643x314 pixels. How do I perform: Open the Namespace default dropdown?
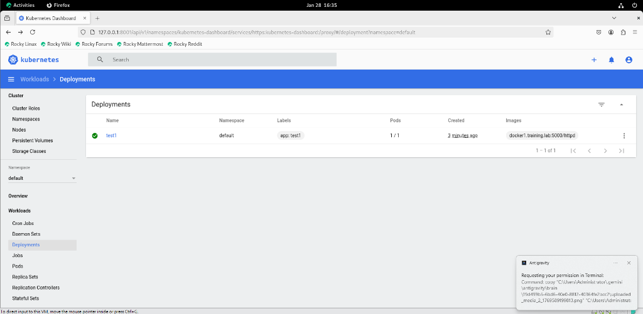42,178
